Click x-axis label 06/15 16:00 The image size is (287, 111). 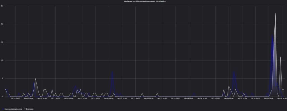point(242,99)
